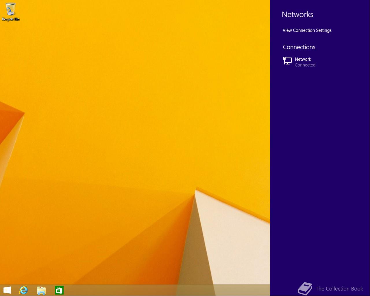Click the View Connection Settings link
Screen dimensions: 370x296
coord(307,30)
